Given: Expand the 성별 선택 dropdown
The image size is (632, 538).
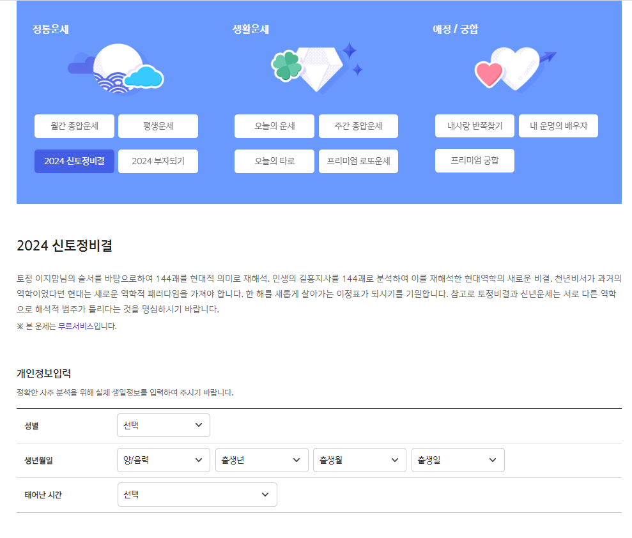Looking at the screenshot, I should tap(164, 425).
